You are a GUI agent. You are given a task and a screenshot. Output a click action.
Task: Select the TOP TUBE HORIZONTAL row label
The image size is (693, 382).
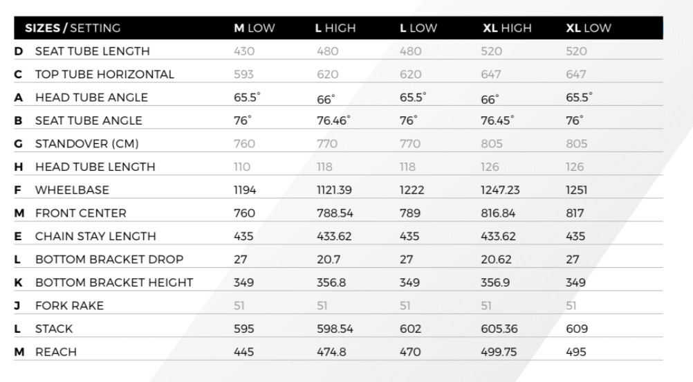pos(104,74)
